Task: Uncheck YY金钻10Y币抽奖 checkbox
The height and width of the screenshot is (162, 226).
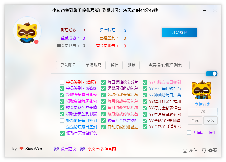Action: [145, 121]
